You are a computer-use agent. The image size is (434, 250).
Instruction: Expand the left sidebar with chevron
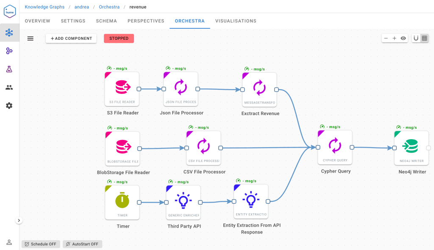point(19,220)
